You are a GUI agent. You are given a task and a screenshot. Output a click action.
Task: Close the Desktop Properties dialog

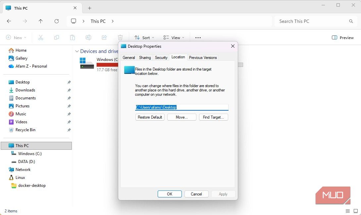(x=233, y=46)
